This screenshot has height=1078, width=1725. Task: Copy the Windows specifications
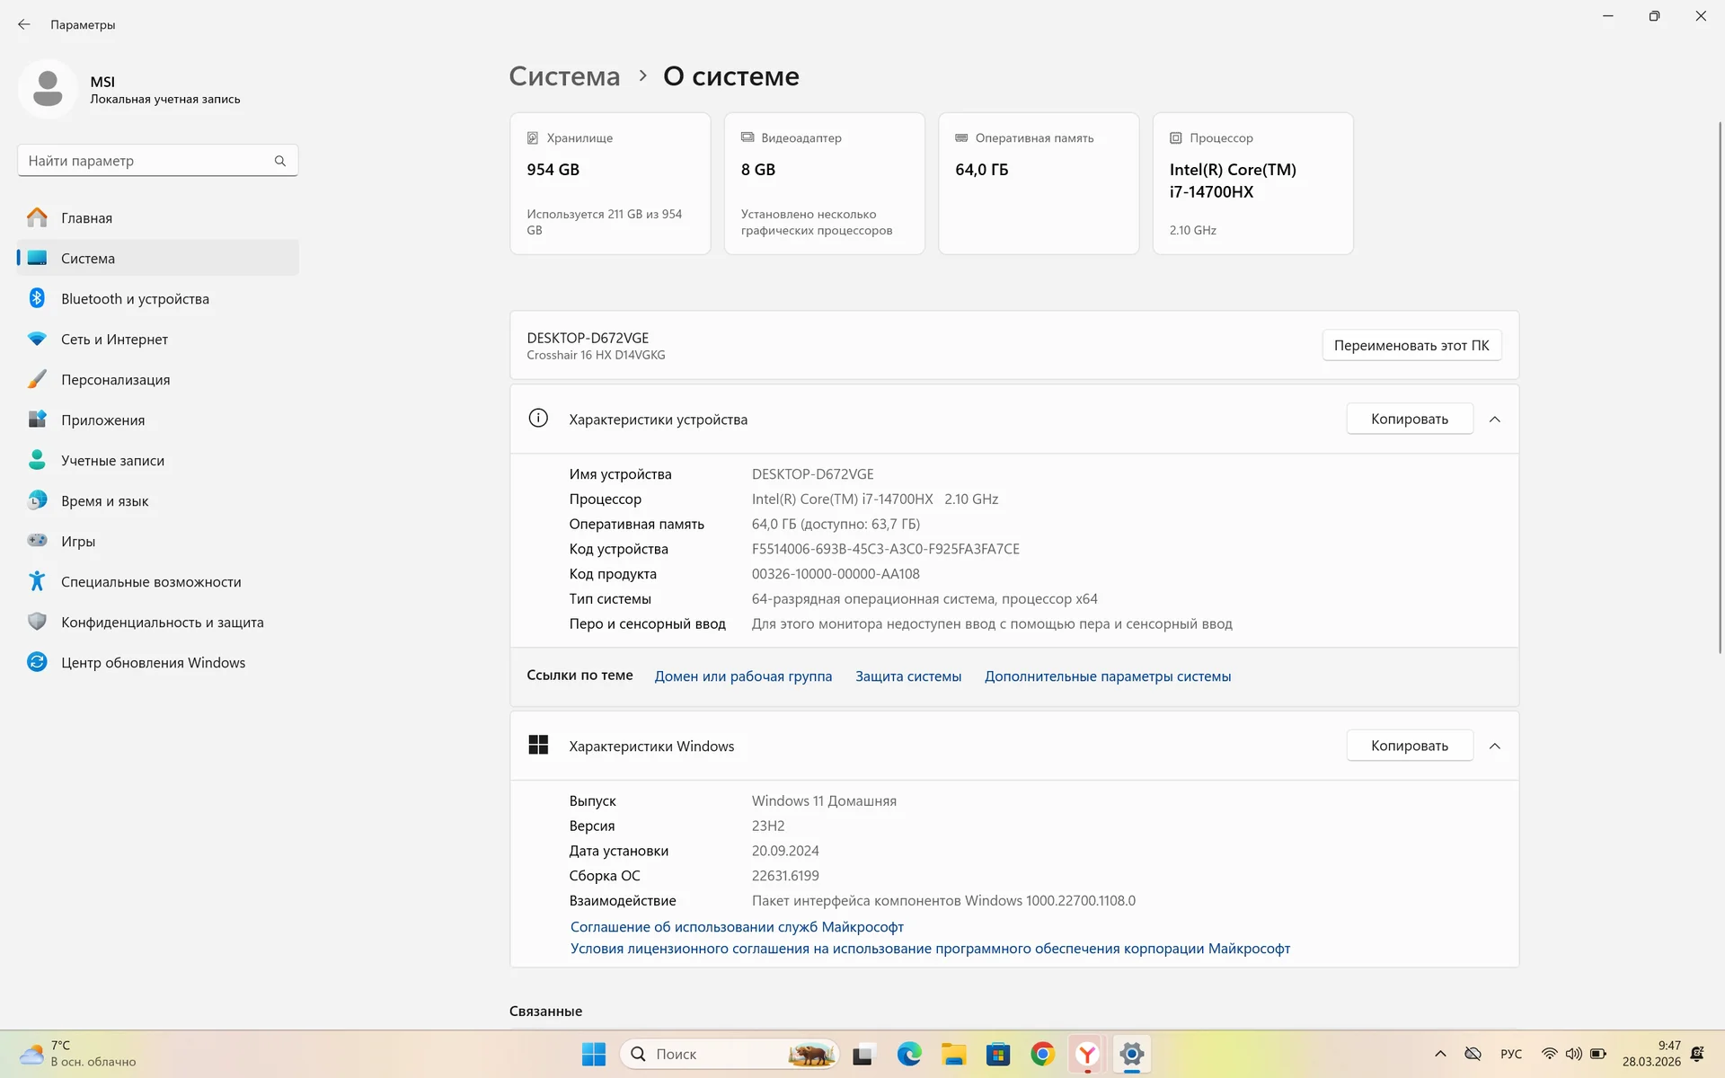[1410, 747]
